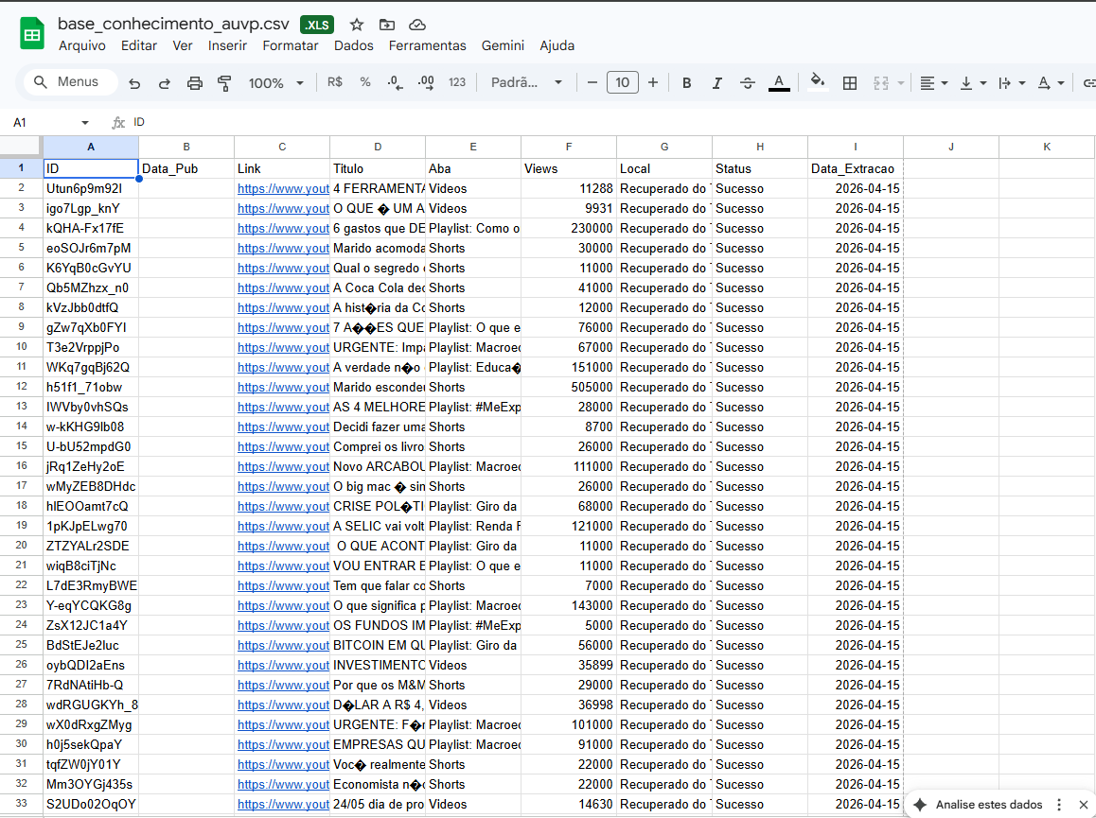Open the Formatar menu
Screen dimensions: 1096x818
(x=291, y=45)
